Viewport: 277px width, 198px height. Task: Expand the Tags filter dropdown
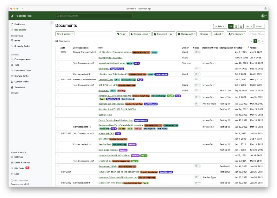coord(122,34)
